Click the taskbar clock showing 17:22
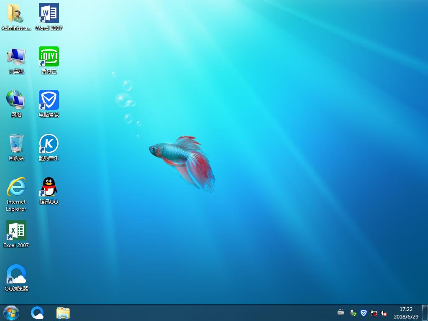Screen dimensions: 428x321 coord(405,313)
